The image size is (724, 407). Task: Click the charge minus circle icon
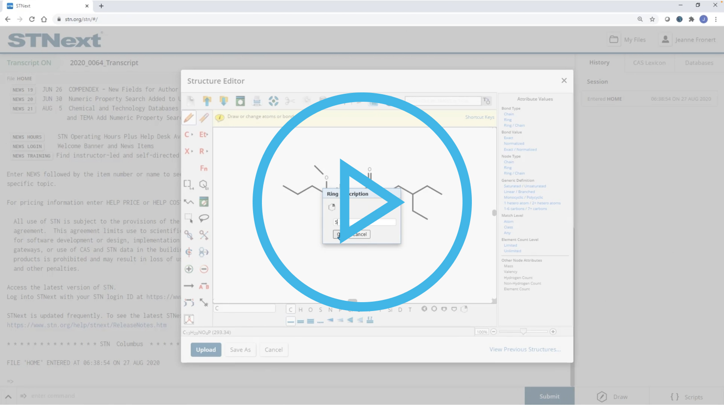204,269
